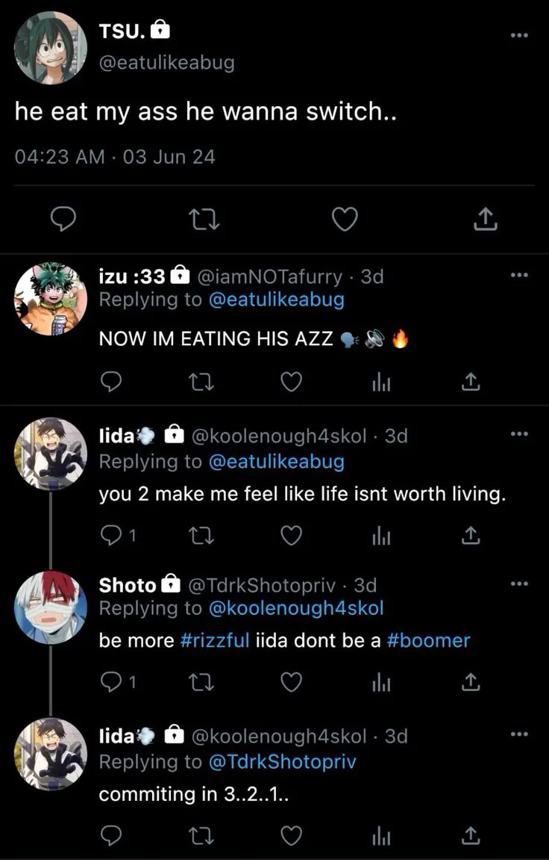
Task: Open the #rizzful hashtag
Action: [x=215, y=640]
